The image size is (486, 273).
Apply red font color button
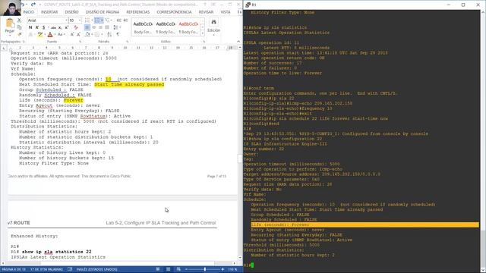click(50, 34)
